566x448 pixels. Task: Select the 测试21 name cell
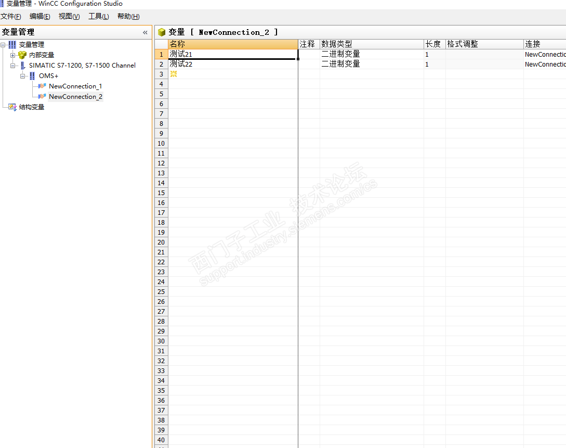click(233, 54)
